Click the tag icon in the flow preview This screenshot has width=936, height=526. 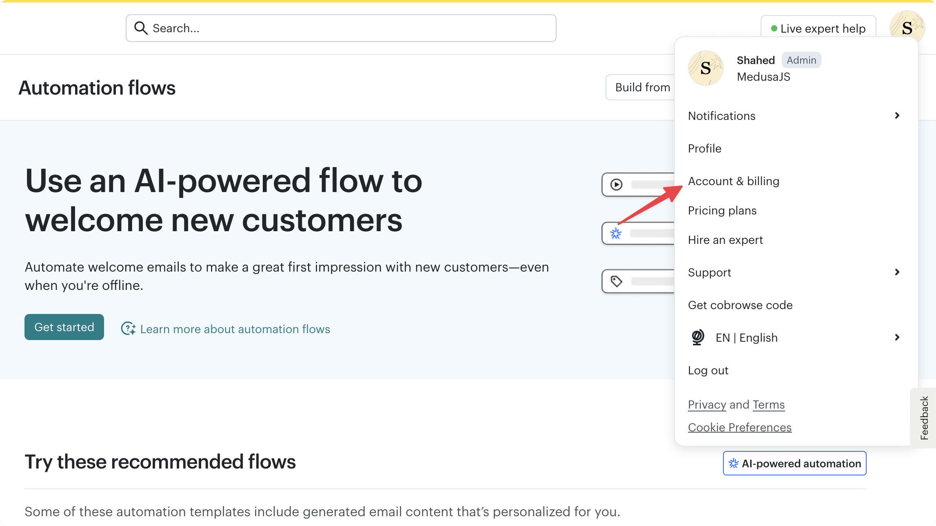[617, 281]
